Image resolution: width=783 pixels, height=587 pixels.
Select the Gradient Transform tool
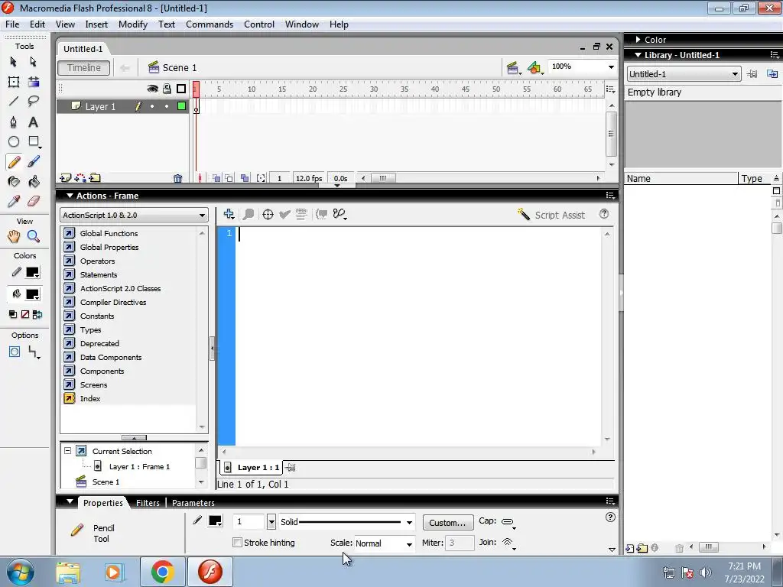coord(34,82)
